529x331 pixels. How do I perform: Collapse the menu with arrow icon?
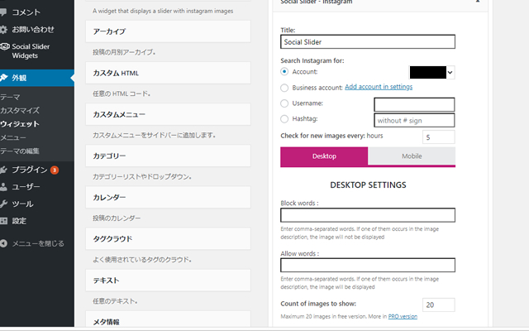click(6, 243)
